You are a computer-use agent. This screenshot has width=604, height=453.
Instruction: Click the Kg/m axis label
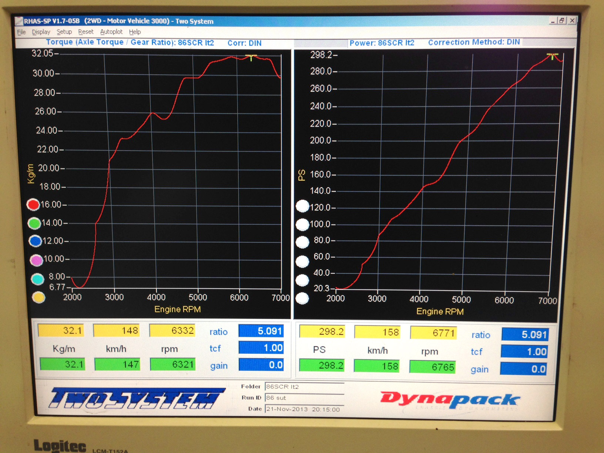pos(30,174)
